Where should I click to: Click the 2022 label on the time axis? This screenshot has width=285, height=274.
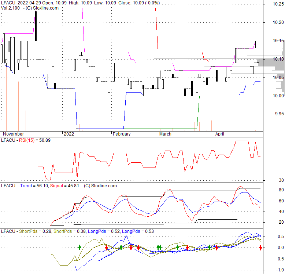coord(69,134)
